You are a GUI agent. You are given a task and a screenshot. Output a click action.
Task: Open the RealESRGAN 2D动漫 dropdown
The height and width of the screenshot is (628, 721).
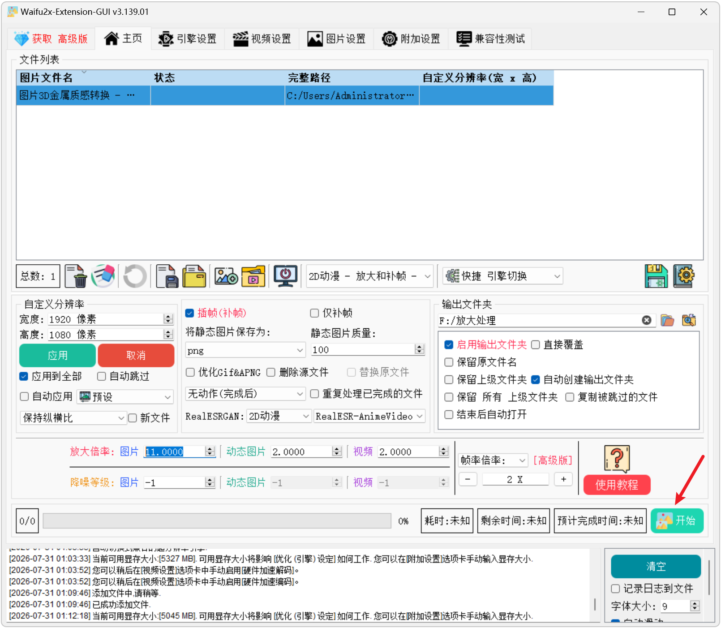click(279, 416)
